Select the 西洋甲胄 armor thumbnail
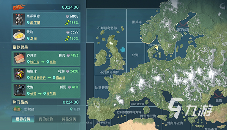 click(x=19, y=20)
